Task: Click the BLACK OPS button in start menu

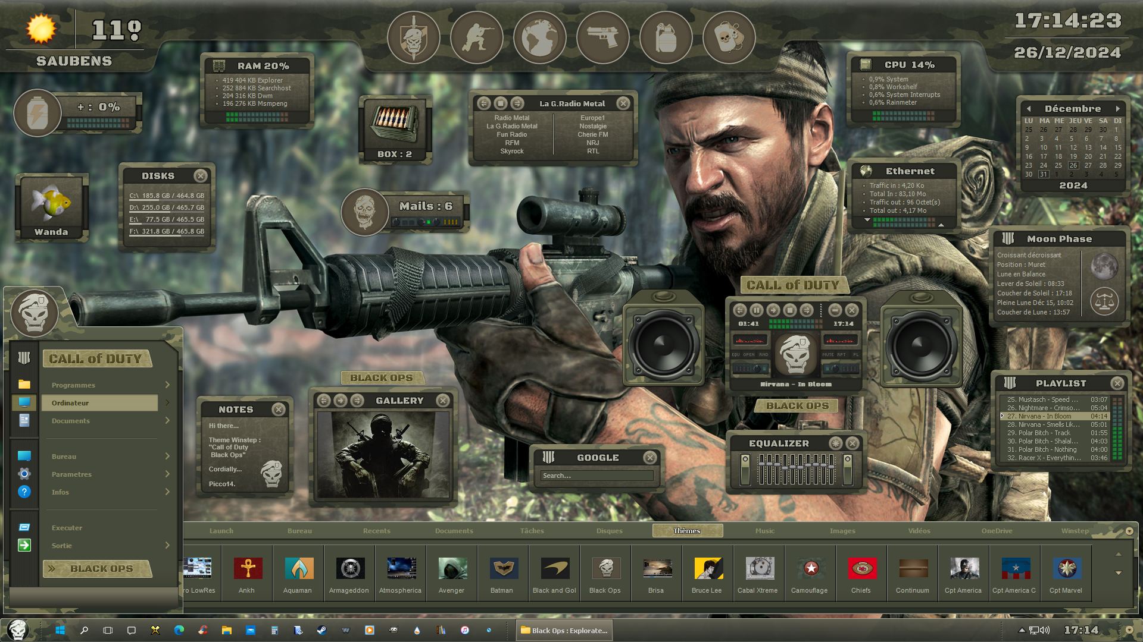Action: click(x=97, y=569)
